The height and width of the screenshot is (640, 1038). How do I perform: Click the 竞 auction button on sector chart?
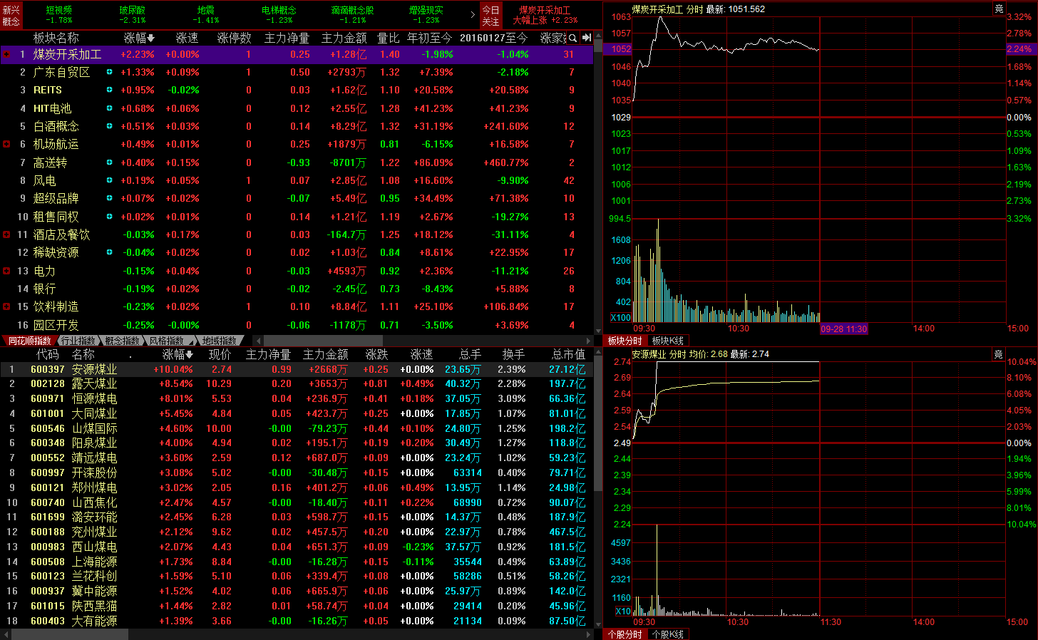click(999, 9)
